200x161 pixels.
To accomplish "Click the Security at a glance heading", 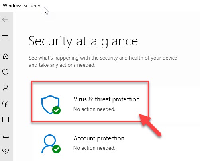I will [x=83, y=41].
